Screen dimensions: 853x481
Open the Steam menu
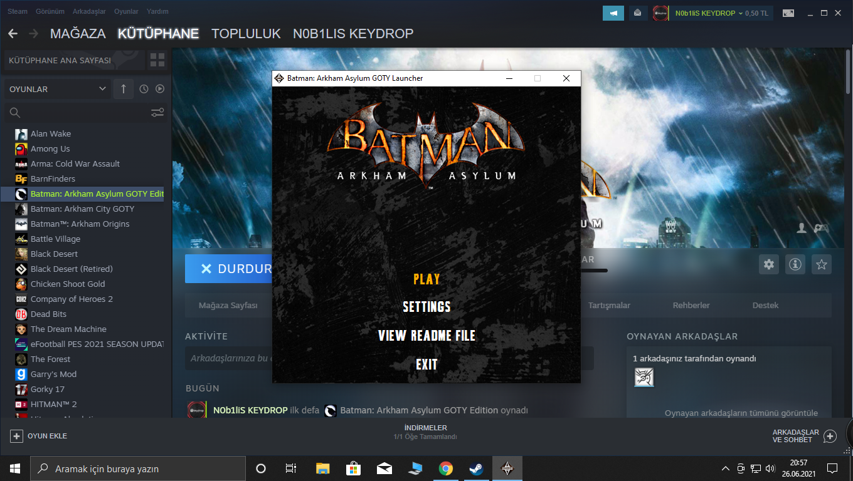pyautogui.click(x=18, y=11)
